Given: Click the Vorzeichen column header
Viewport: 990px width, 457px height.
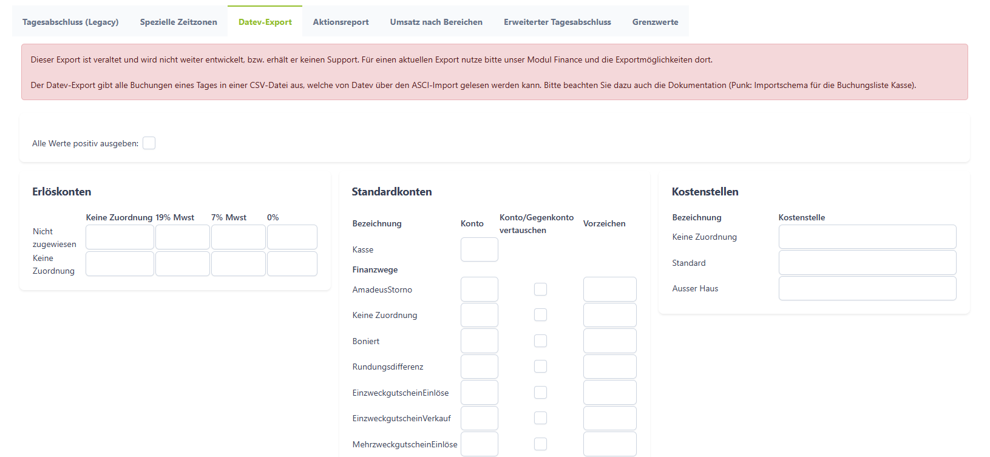Looking at the screenshot, I should tap(605, 223).
